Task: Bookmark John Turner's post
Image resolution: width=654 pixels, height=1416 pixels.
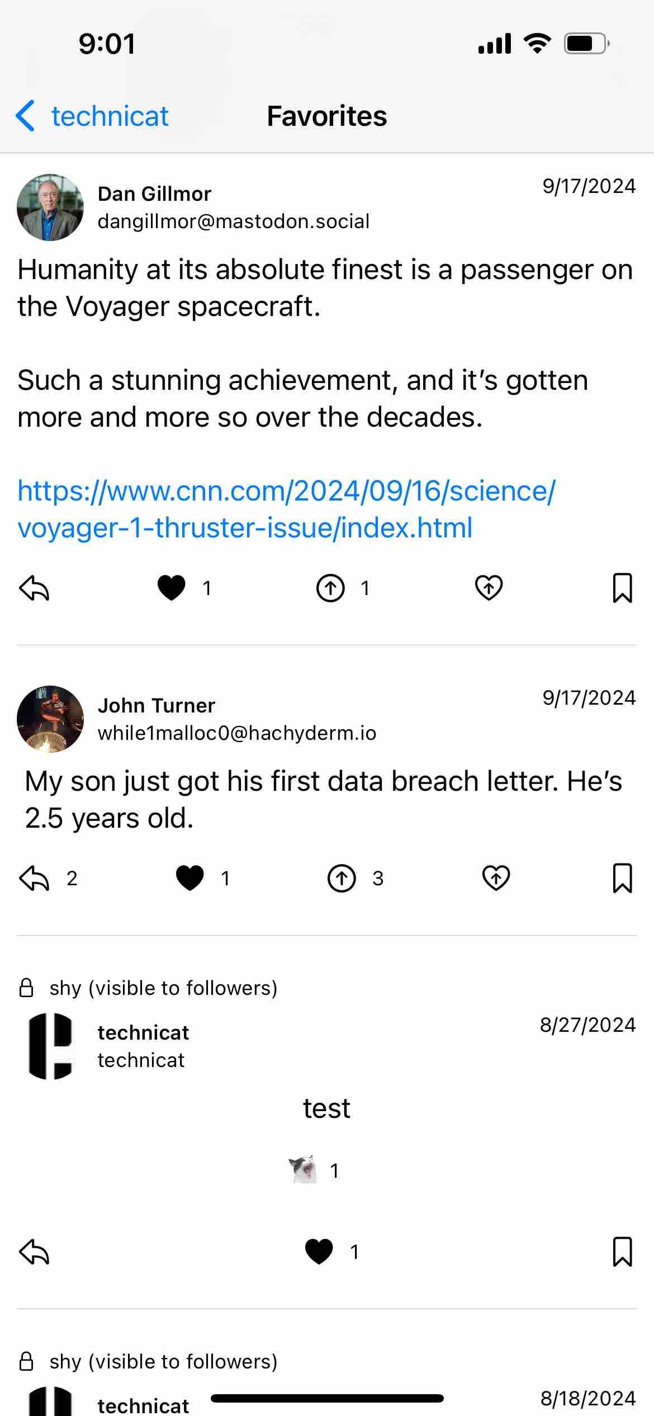Action: (x=622, y=878)
